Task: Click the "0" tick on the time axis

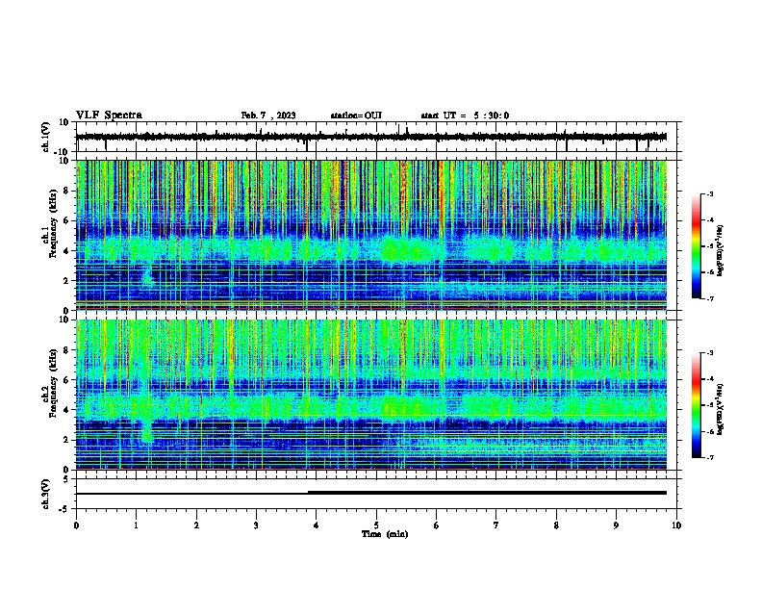Action: point(76,525)
